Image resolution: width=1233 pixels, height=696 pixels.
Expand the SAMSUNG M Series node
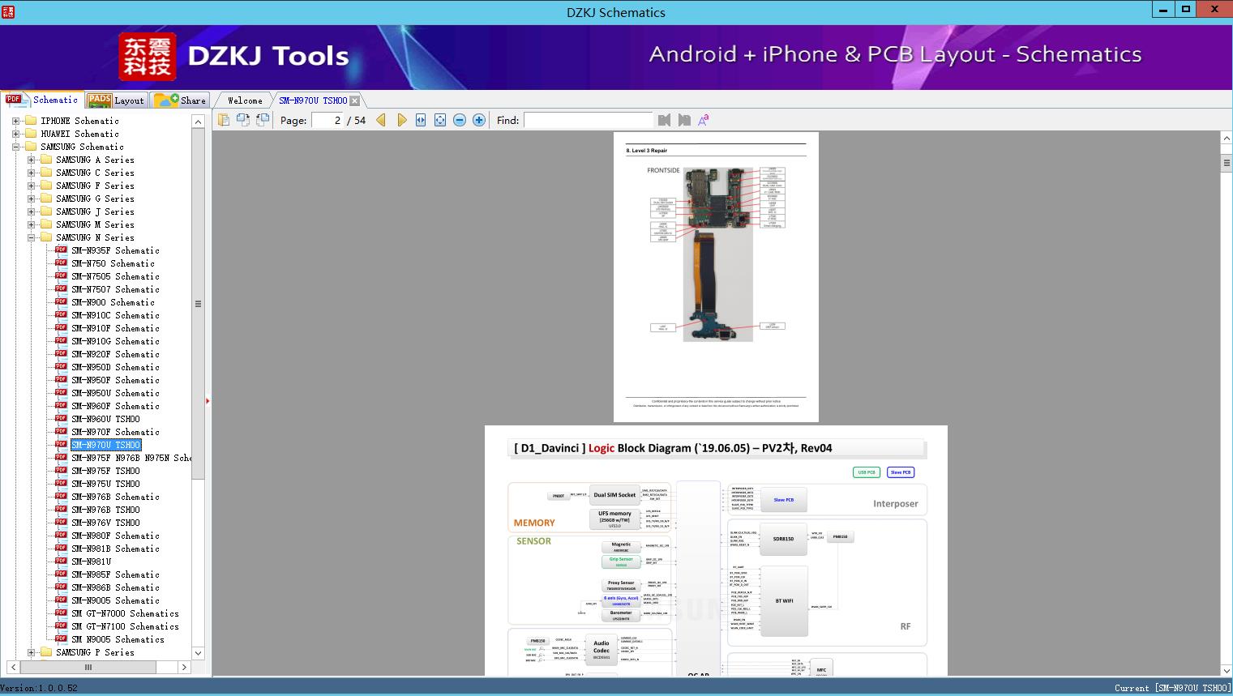[31, 224]
